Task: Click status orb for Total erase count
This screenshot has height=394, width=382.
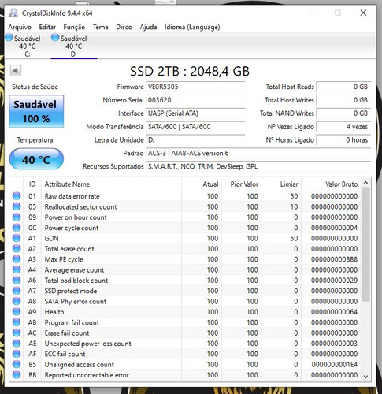Action: tap(17, 249)
